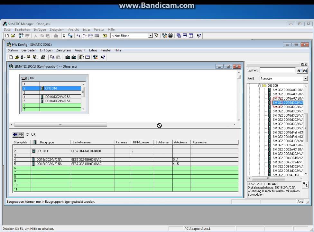The height and width of the screenshot is (232, 314).
Task: Open Zielsystem menu in HW Konfig
Action: tap(63, 50)
